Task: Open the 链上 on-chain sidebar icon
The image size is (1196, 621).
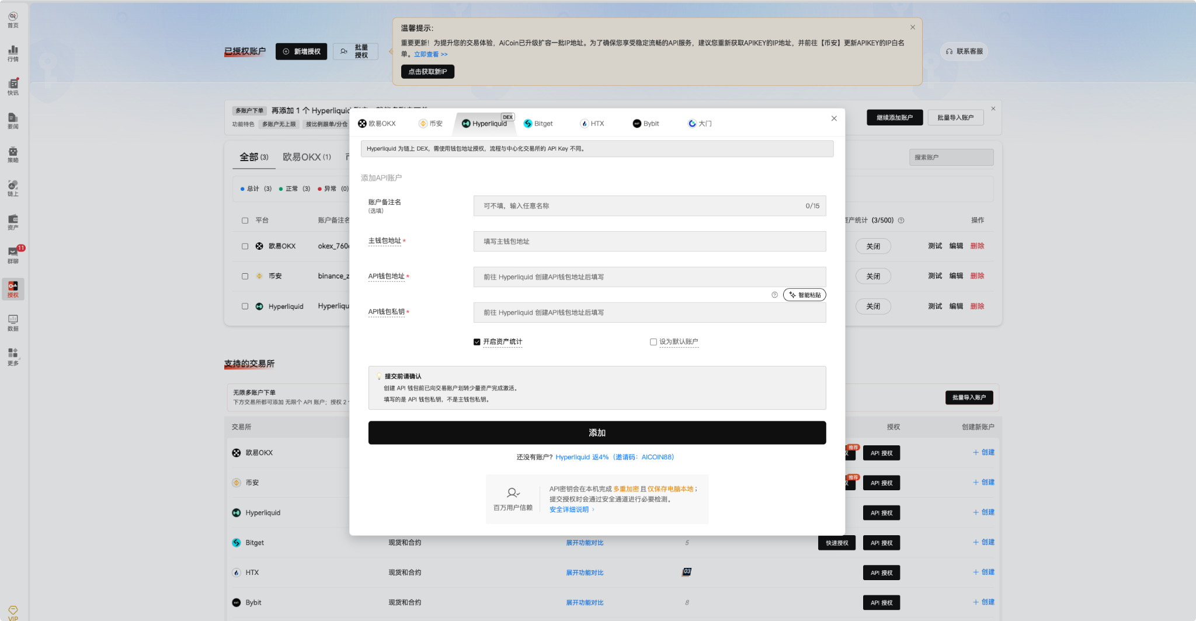Action: pos(13,188)
